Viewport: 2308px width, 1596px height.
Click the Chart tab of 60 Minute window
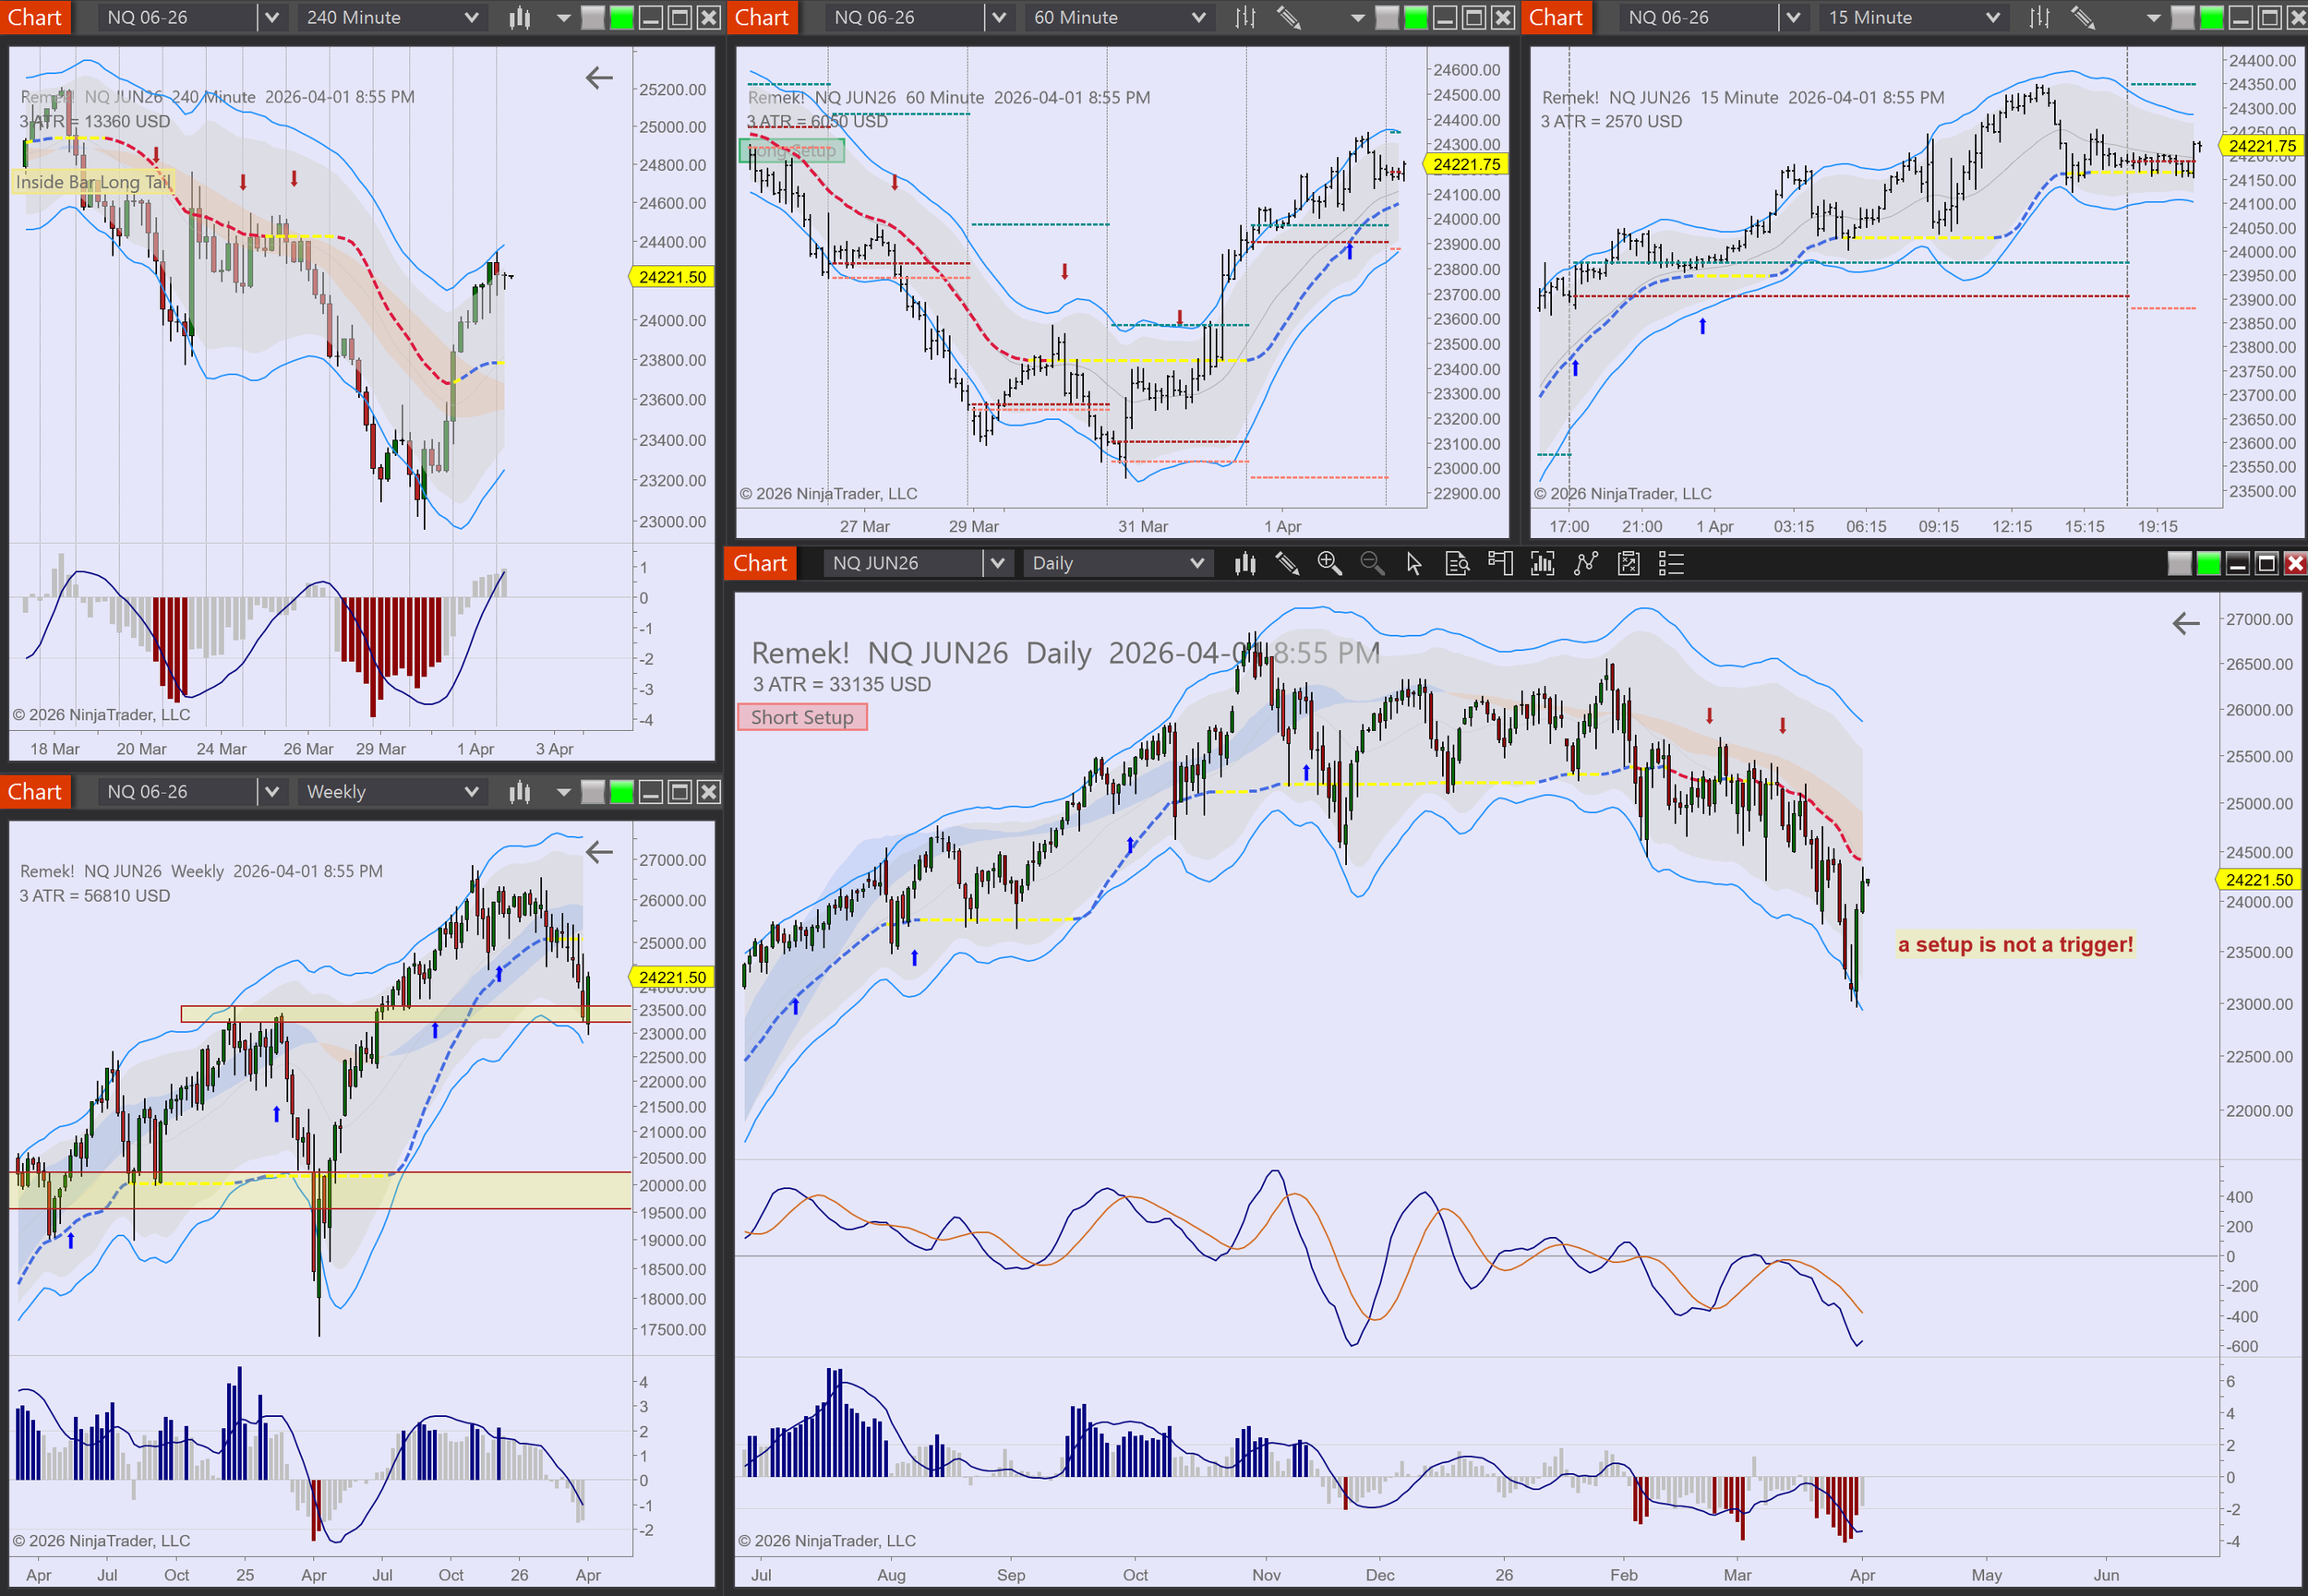point(762,17)
